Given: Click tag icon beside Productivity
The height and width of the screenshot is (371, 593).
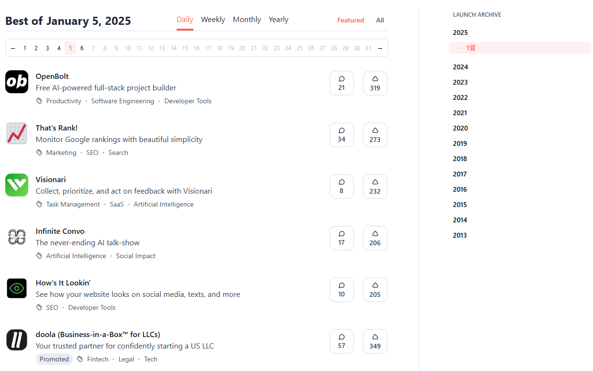Looking at the screenshot, I should pos(39,101).
